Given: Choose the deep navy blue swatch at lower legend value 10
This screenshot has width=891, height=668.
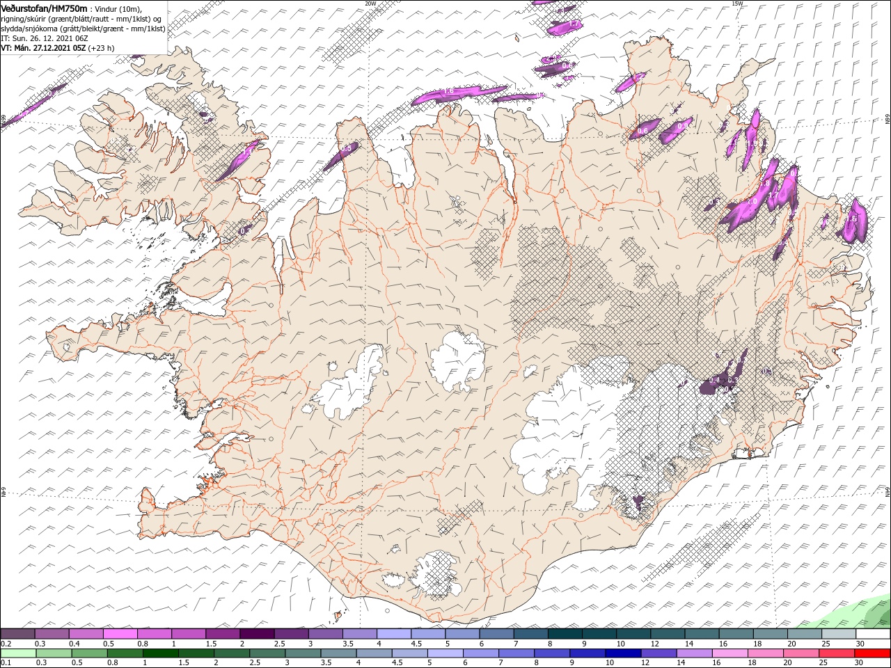Looking at the screenshot, I should click(622, 653).
